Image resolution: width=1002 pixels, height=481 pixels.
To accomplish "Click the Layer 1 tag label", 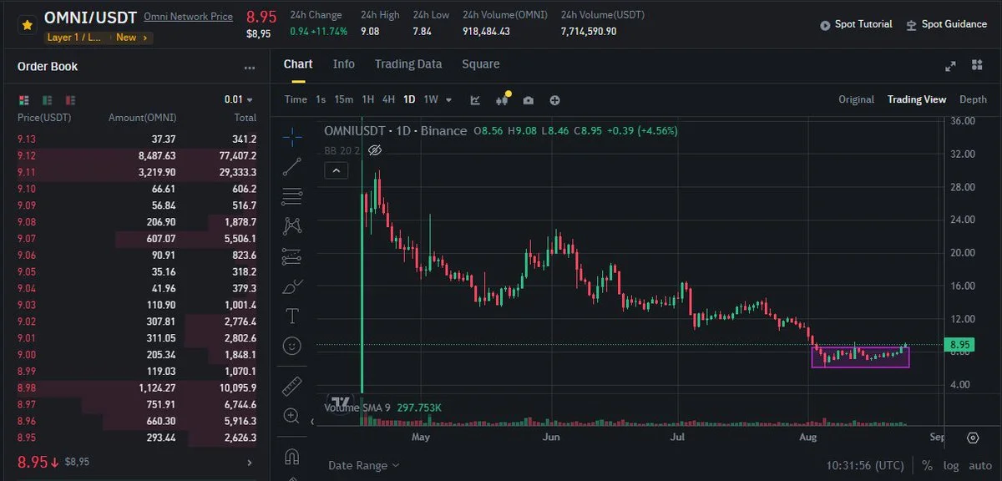I will 76,38.
